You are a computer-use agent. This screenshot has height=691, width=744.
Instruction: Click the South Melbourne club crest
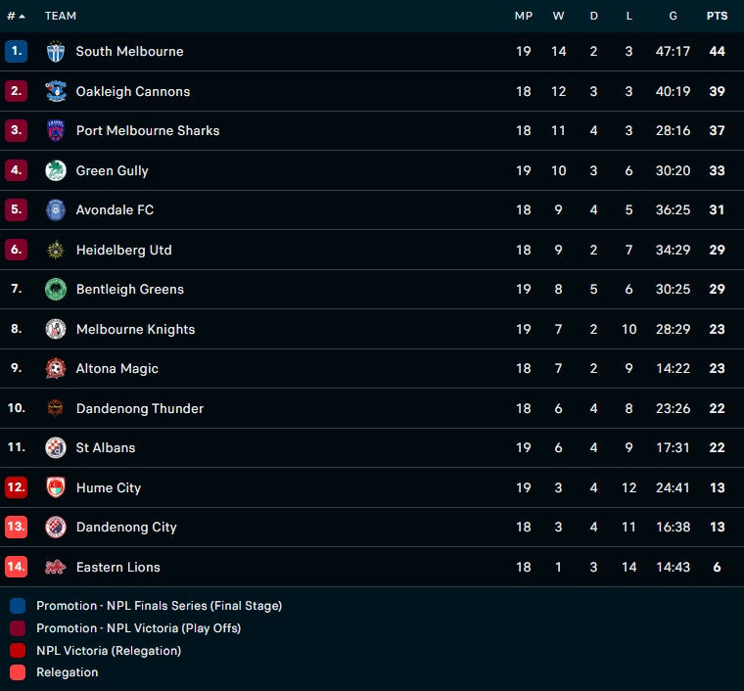pos(56,52)
